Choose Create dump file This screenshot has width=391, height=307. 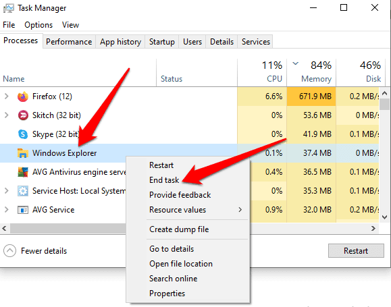point(179,229)
